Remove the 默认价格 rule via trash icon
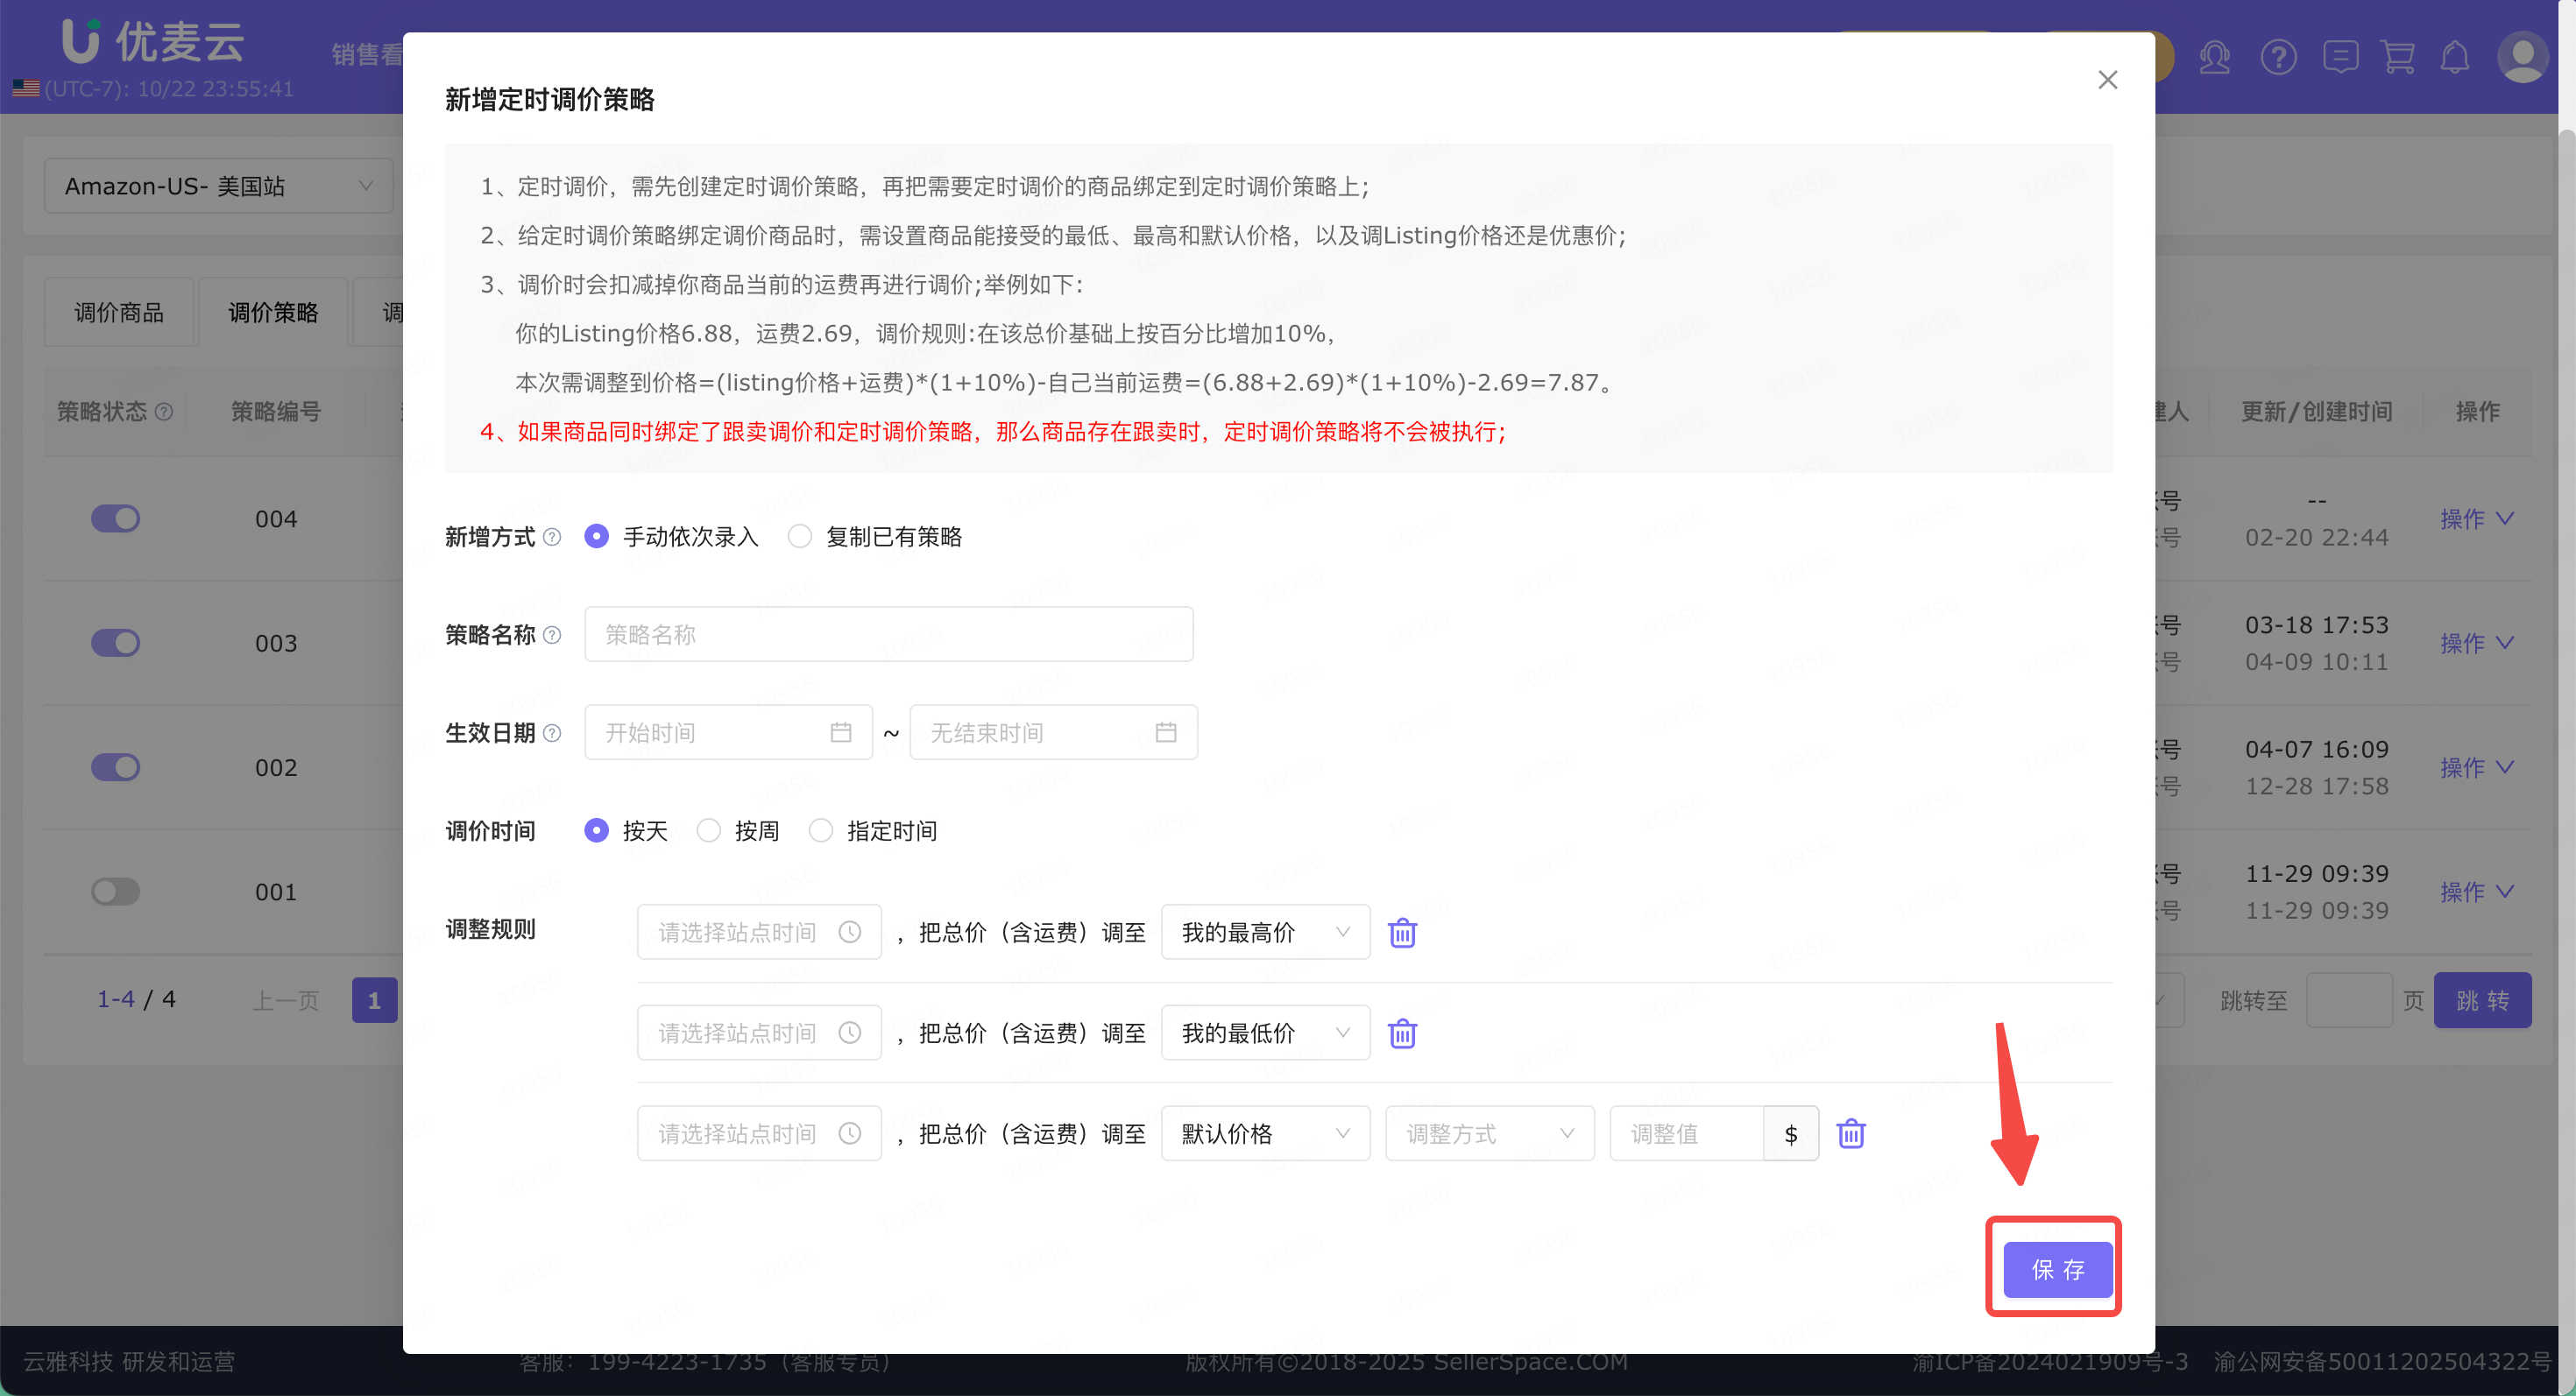The image size is (2576, 1396). pos(1850,1133)
